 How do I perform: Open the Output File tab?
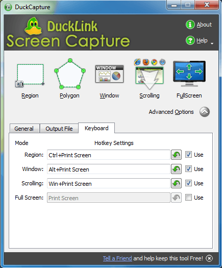coord(59,129)
